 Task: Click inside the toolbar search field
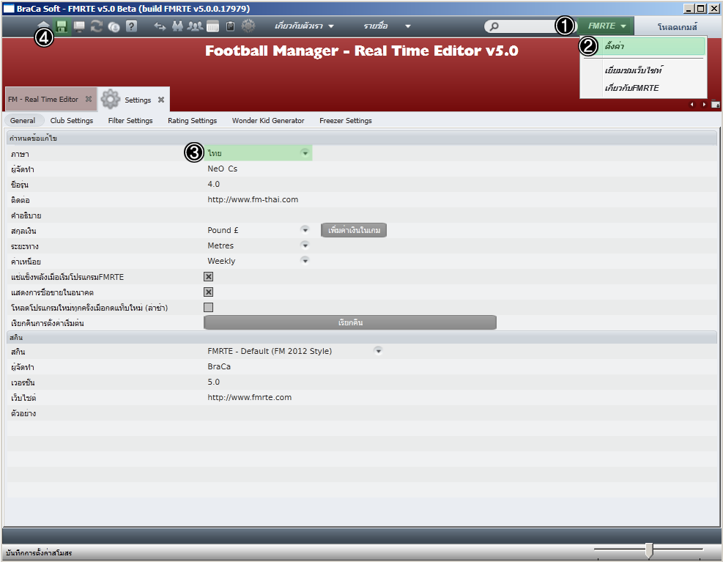coord(530,26)
